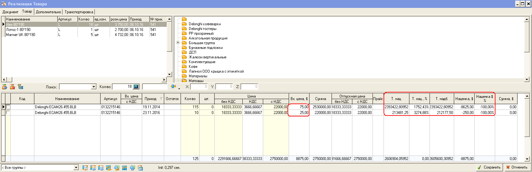This screenshot has width=532, height=172.
Task: Click the first icon right of Все группы
Action: point(85,168)
